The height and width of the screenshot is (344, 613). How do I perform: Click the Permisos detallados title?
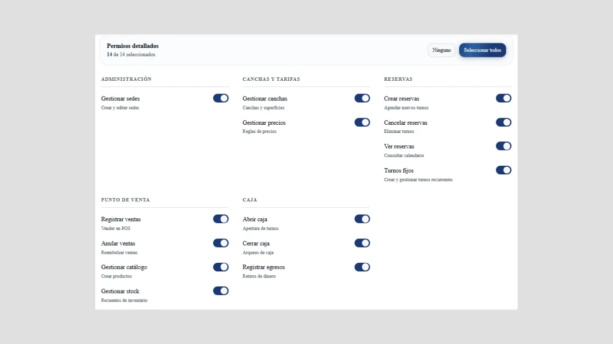pyautogui.click(x=133, y=46)
